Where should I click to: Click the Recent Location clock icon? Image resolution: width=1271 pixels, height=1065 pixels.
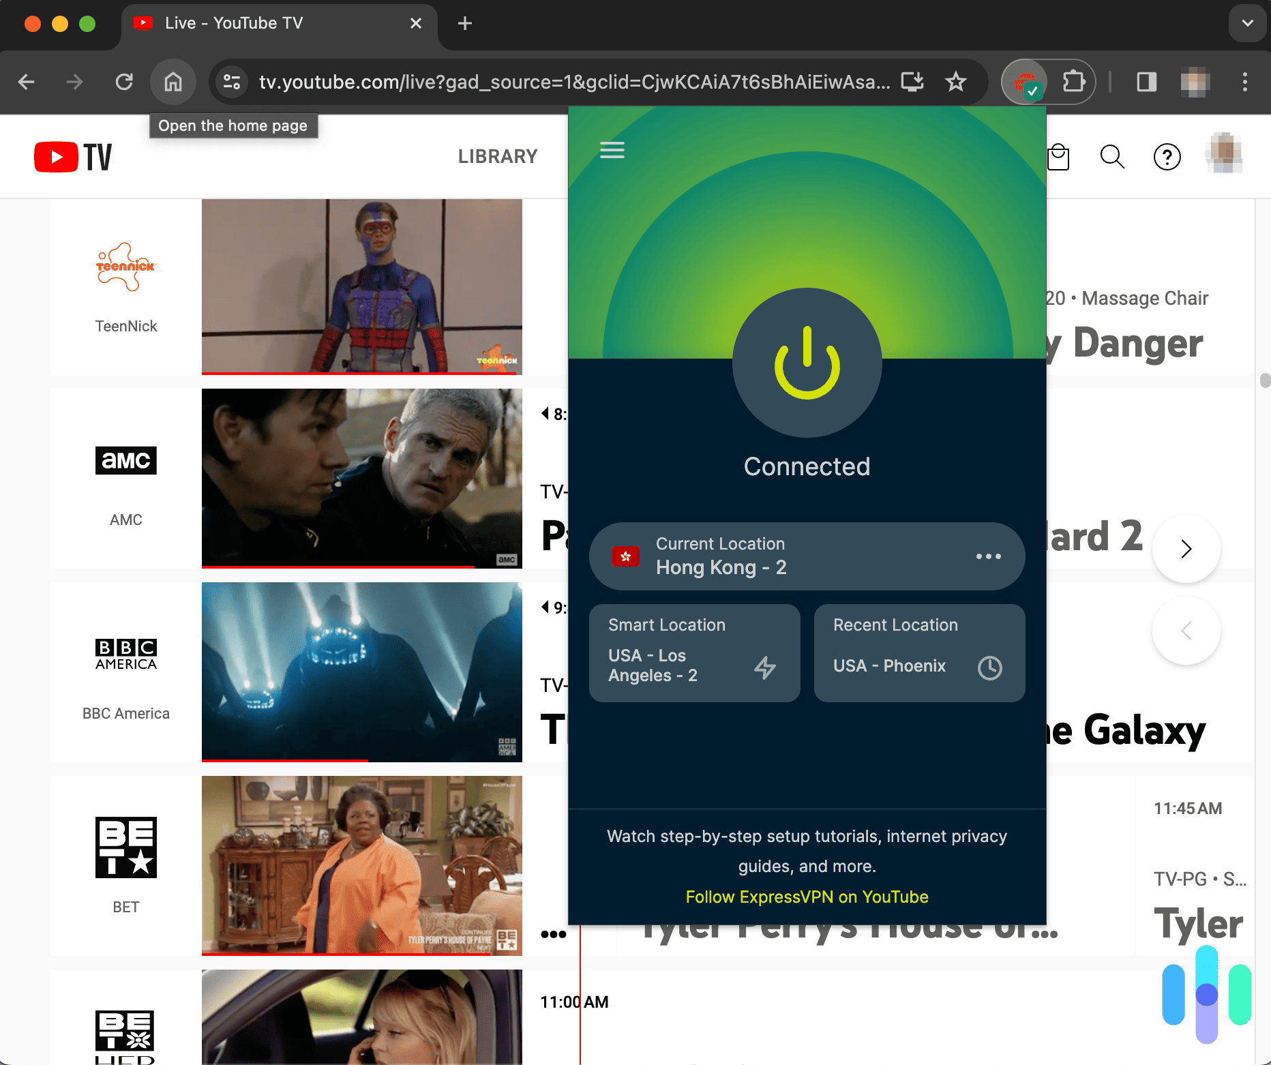pyautogui.click(x=990, y=668)
